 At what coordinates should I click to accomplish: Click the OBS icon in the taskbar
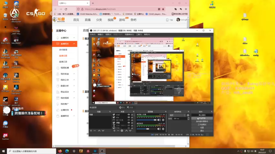[x=102, y=151]
